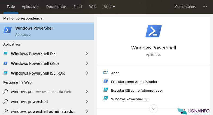The width and height of the screenshot is (213, 115).
Task: Open the three-dots options menu
Action: point(205,7)
